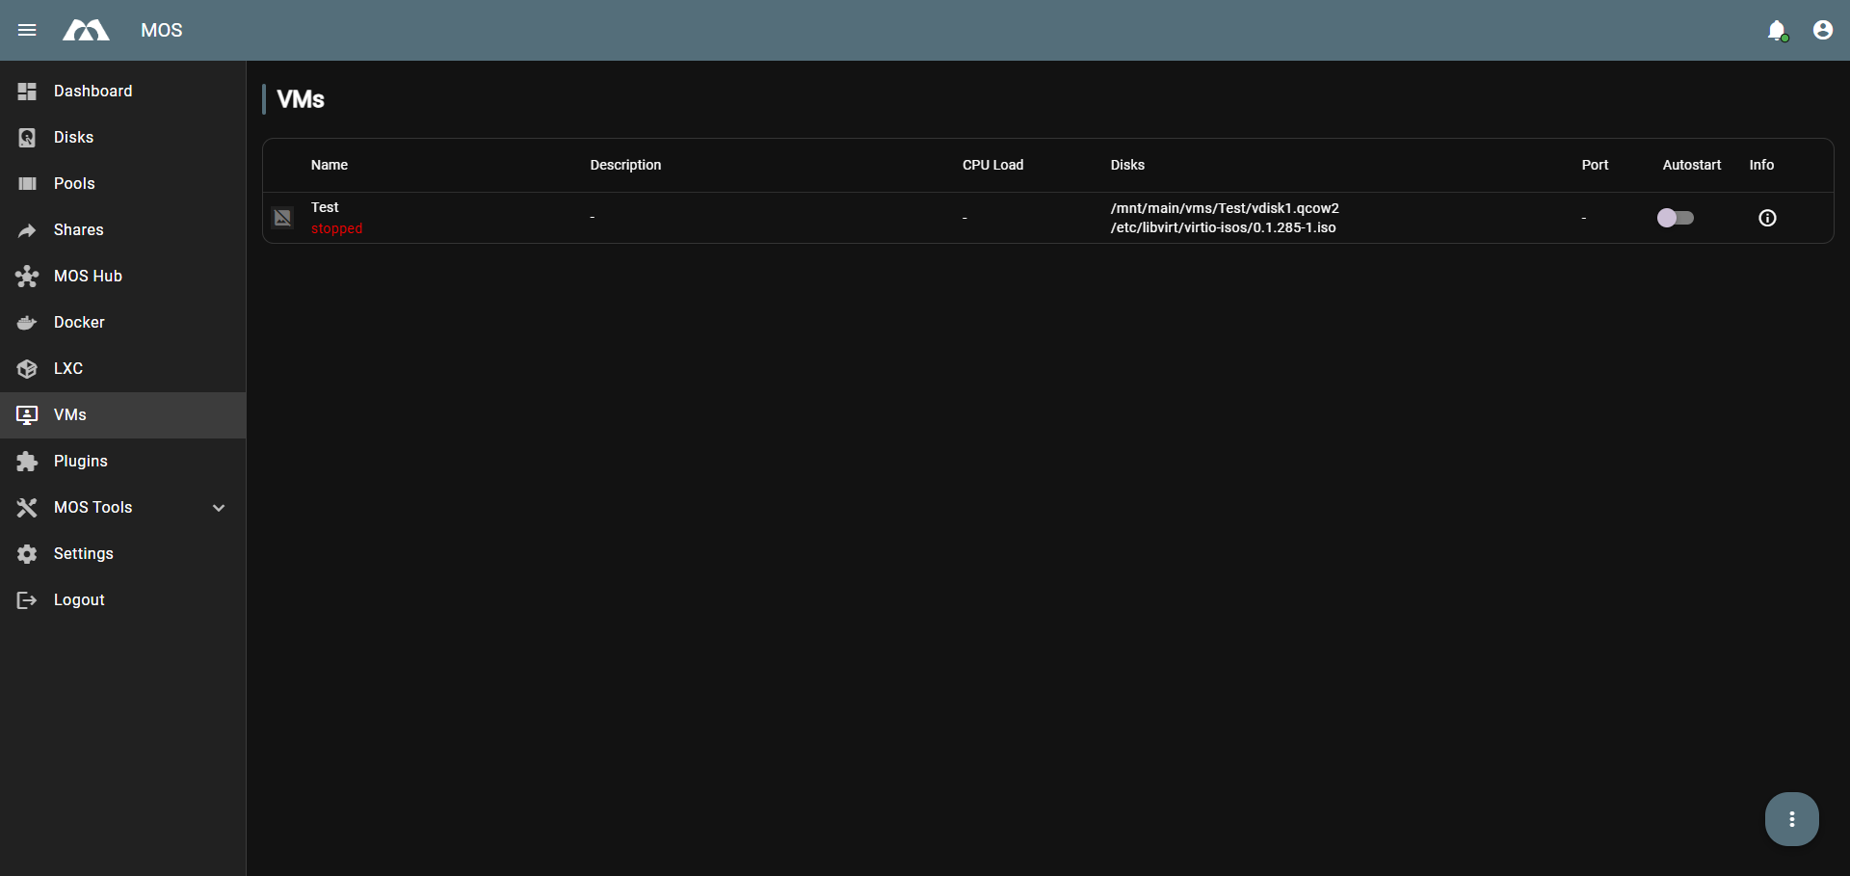Image resolution: width=1850 pixels, height=876 pixels.
Task: Select the LXC sidebar icon
Action: 26,368
